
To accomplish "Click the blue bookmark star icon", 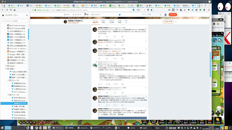I will coord(152,10).
